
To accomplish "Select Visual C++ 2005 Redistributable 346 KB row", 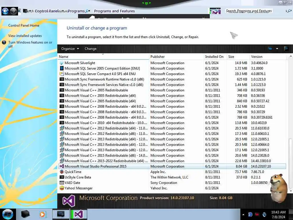I will click(x=172, y=90).
